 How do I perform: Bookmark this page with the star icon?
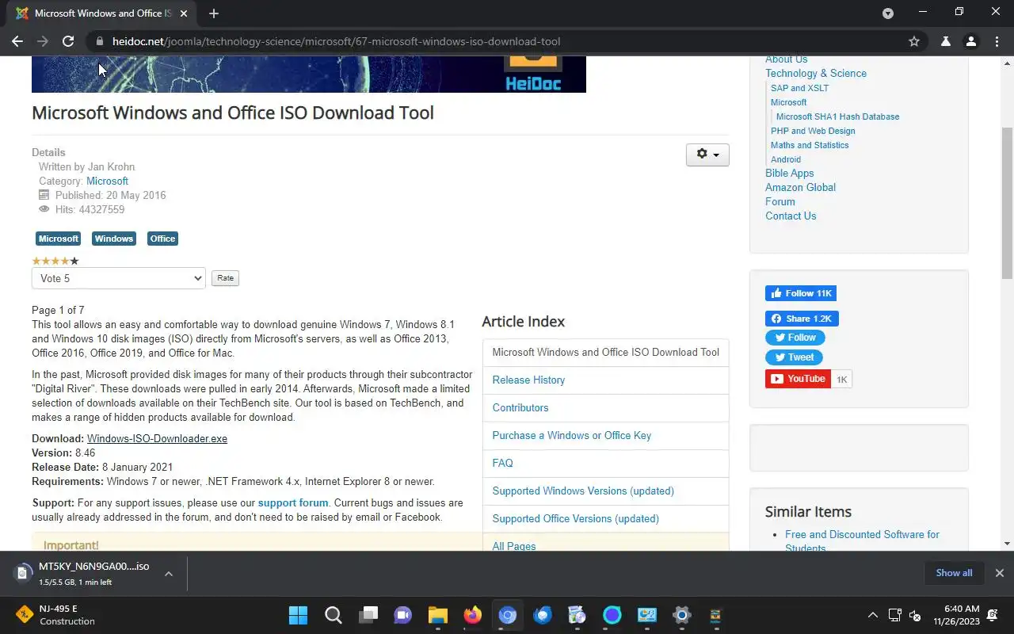tap(914, 41)
